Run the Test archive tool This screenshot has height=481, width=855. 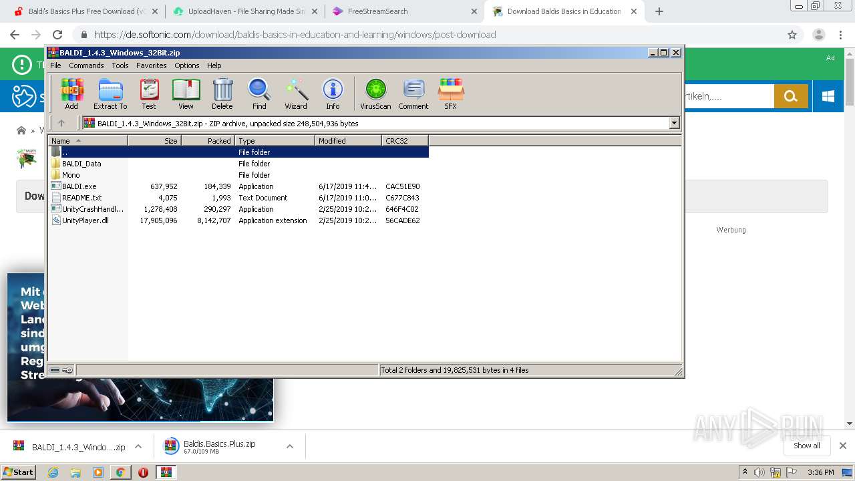pyautogui.click(x=149, y=94)
